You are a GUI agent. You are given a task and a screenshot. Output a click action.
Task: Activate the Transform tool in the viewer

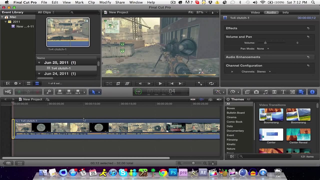[109, 83]
